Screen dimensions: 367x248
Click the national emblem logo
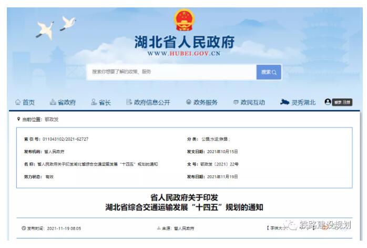point(184,20)
